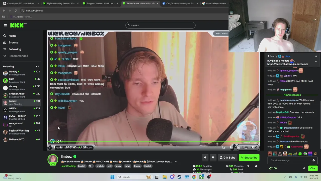Viewport: 321px width, 181px height.
Task: Click jimboz streamer avatar
Action: click(x=53, y=160)
